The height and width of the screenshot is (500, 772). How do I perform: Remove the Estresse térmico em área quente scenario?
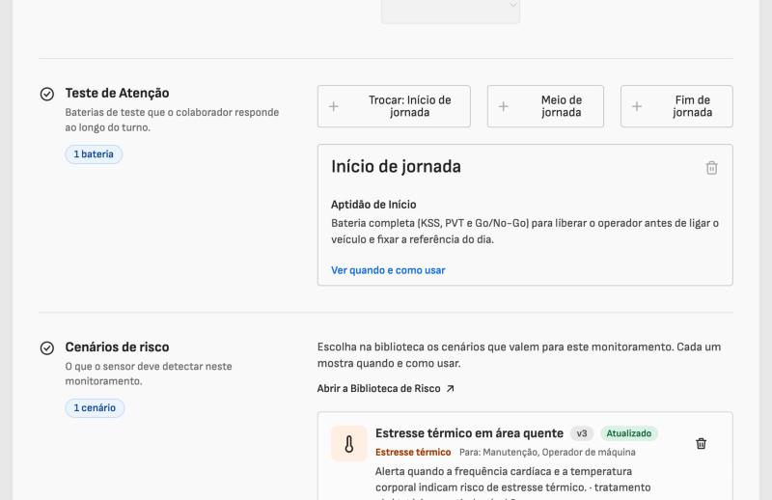coord(702,443)
